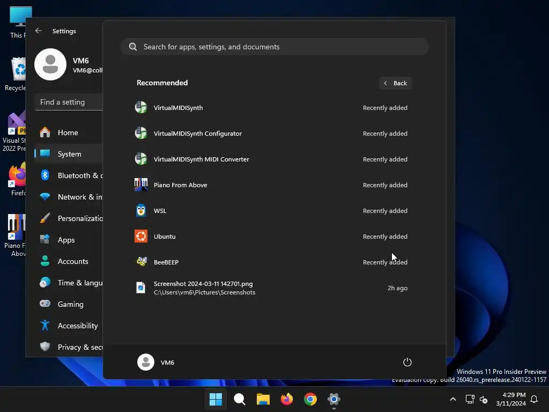Go back from the Recommended list

pos(395,83)
